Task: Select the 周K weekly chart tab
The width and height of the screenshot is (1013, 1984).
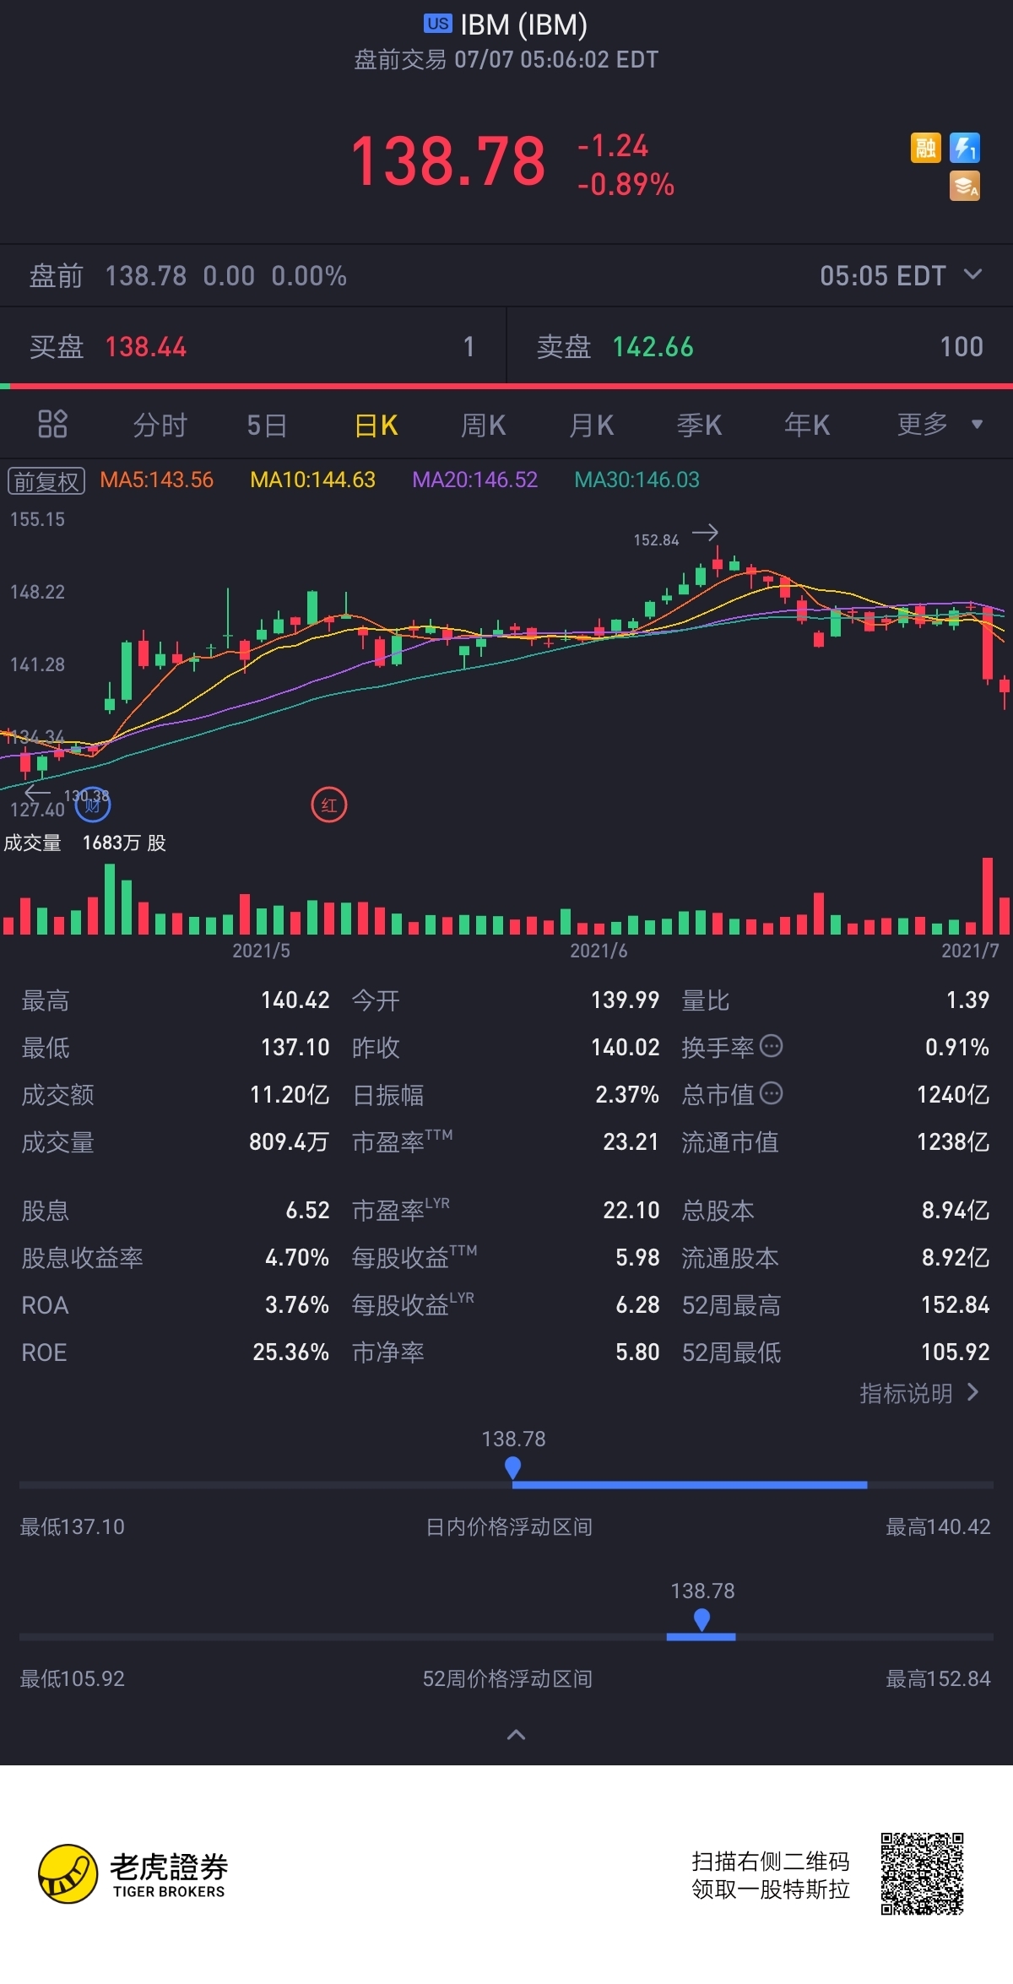Action: click(x=483, y=425)
